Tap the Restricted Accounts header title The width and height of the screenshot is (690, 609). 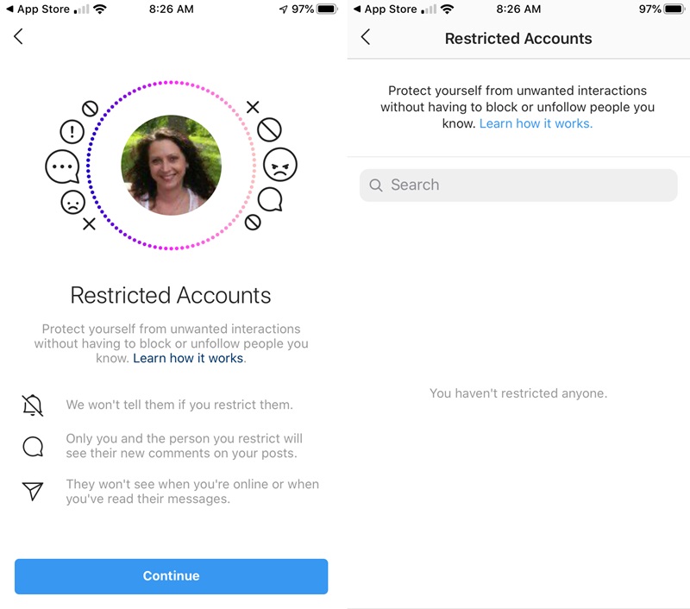[518, 39]
